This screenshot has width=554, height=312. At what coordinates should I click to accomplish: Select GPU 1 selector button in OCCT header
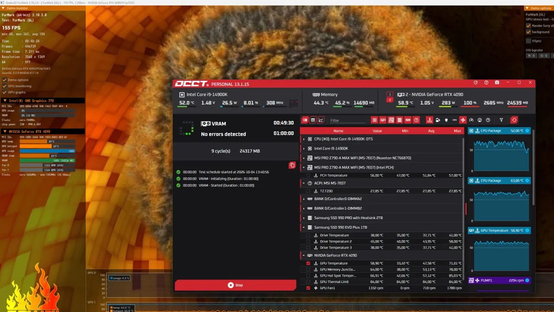click(x=390, y=94)
